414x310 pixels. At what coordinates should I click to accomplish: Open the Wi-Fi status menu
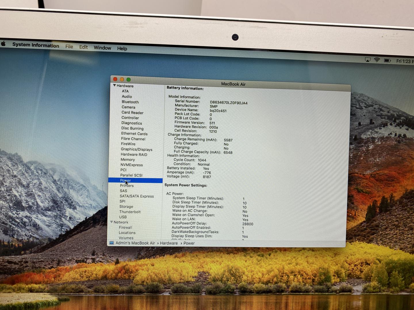[377, 60]
